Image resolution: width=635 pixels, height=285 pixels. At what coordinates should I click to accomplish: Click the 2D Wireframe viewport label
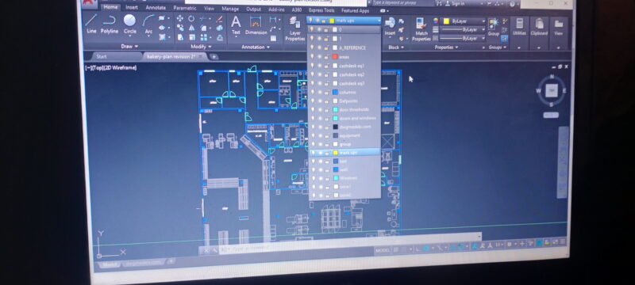click(120, 68)
